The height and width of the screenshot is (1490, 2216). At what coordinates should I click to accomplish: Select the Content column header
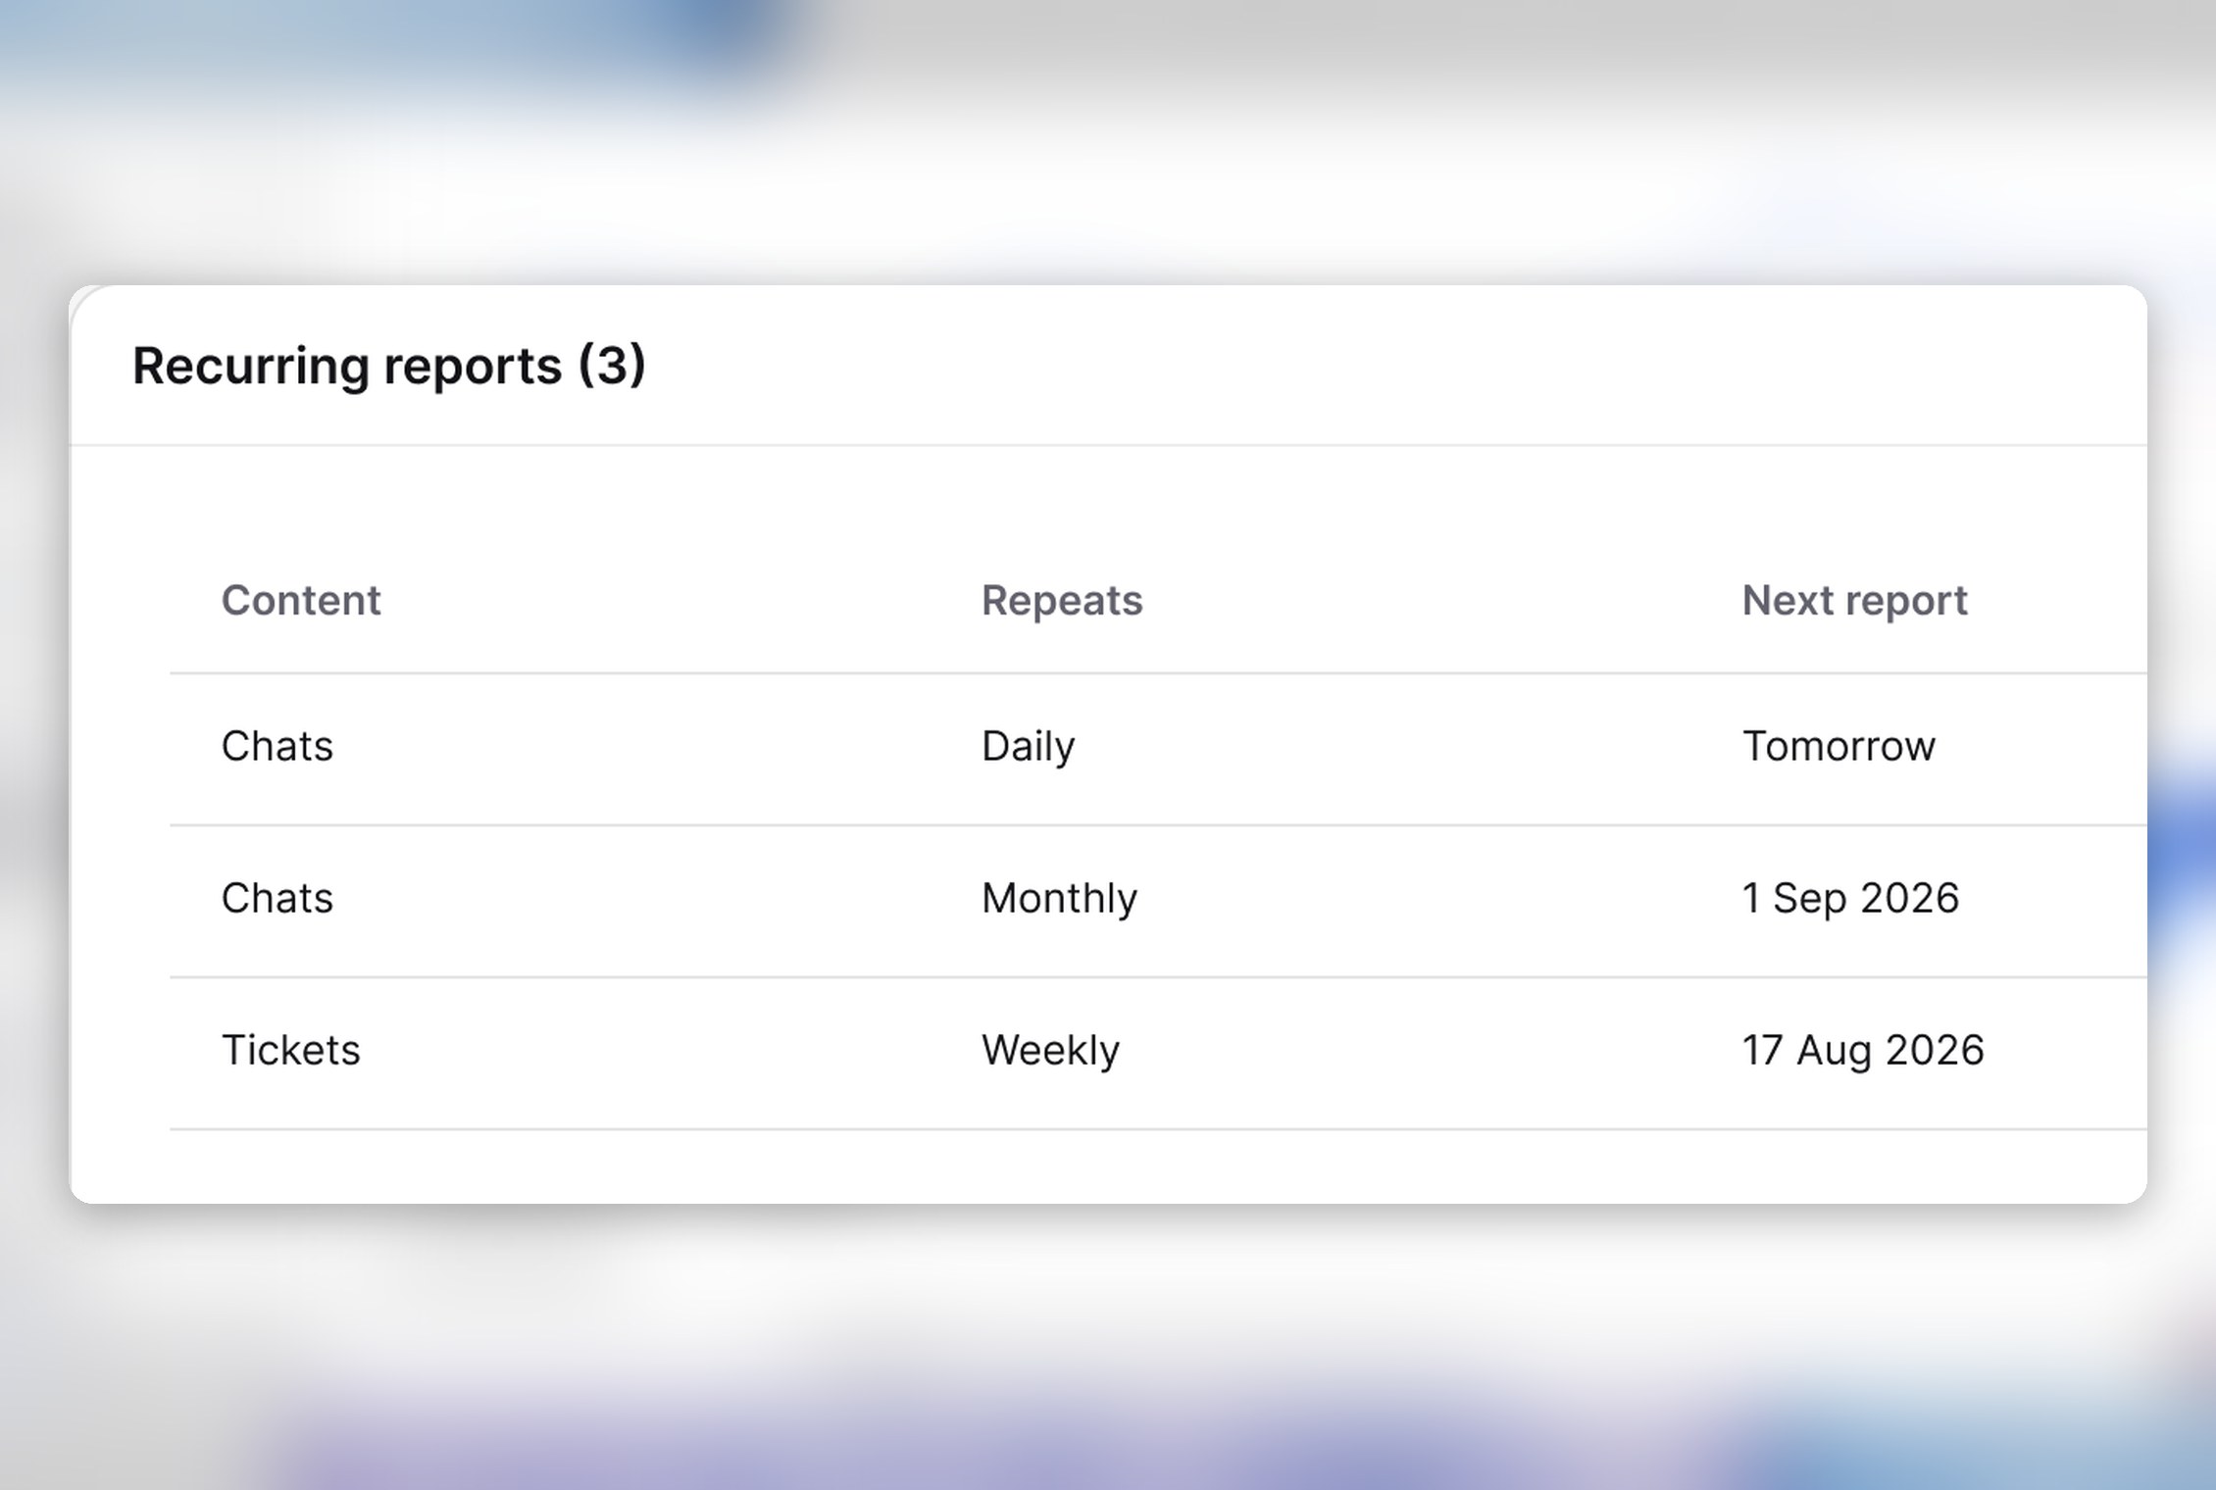click(301, 600)
